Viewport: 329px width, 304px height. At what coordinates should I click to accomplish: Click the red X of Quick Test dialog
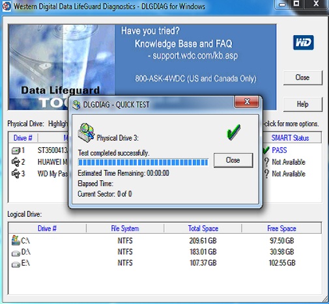tap(247, 102)
